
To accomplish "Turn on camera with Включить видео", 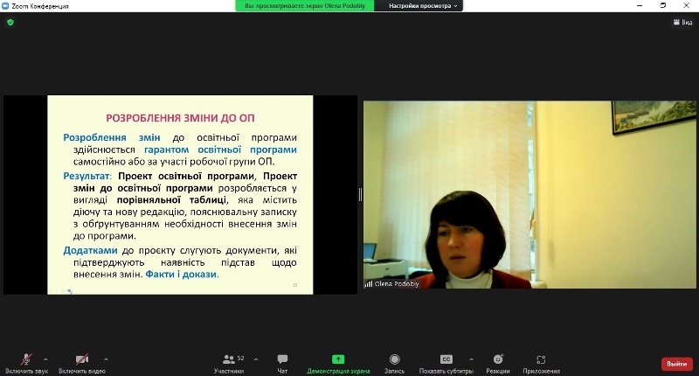I will [x=82, y=364].
